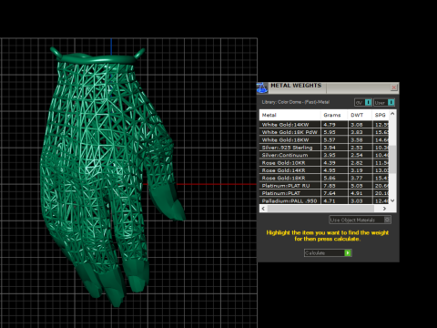This screenshot has width=437, height=328.
Task: Select the Platinum:PLAT RU row
Action: click(x=324, y=186)
